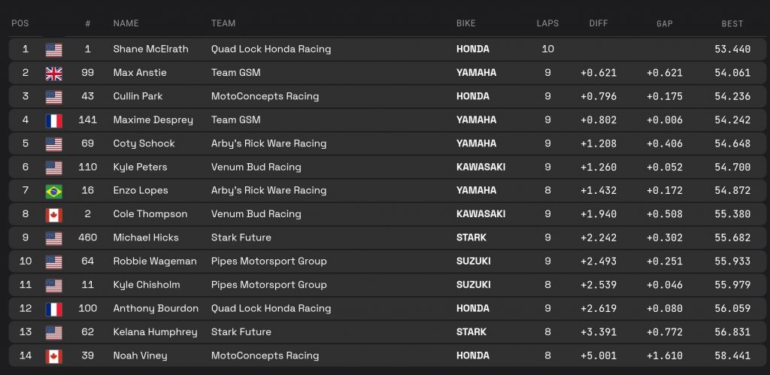Open rider Shane McElrath's name
Screen dimensions: 770x375
150,50
